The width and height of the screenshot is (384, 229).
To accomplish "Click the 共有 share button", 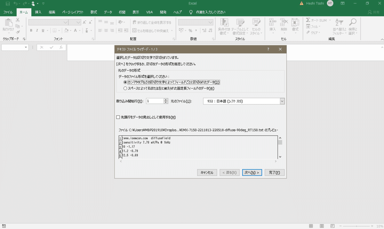I will [x=374, y=12].
